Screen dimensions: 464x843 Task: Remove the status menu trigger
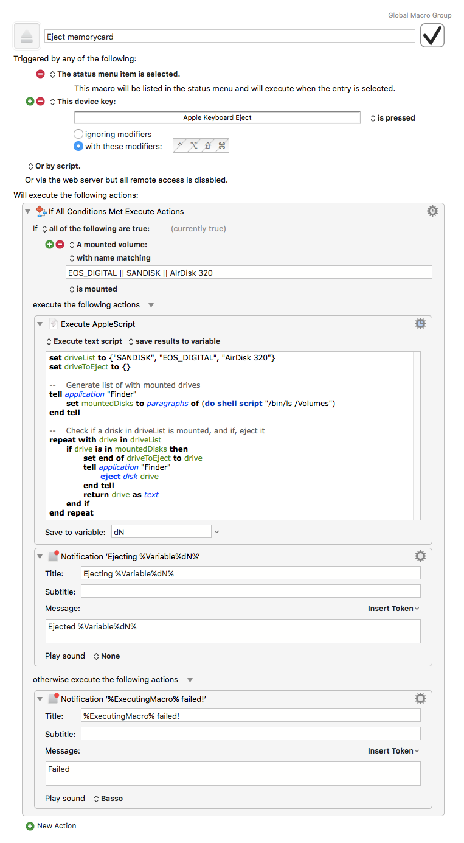pos(40,74)
